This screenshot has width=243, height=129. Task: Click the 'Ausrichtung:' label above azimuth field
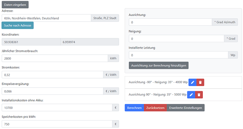137,15
